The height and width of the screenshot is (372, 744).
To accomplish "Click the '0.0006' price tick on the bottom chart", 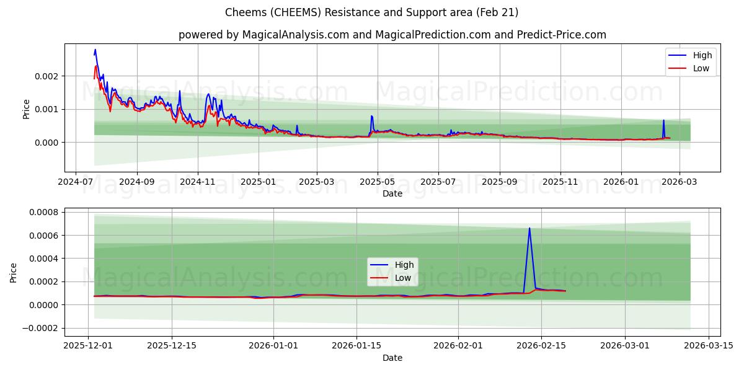I will click(x=44, y=236).
